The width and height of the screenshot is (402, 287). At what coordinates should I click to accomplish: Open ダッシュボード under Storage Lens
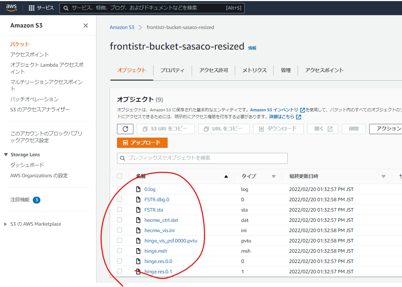(x=27, y=165)
